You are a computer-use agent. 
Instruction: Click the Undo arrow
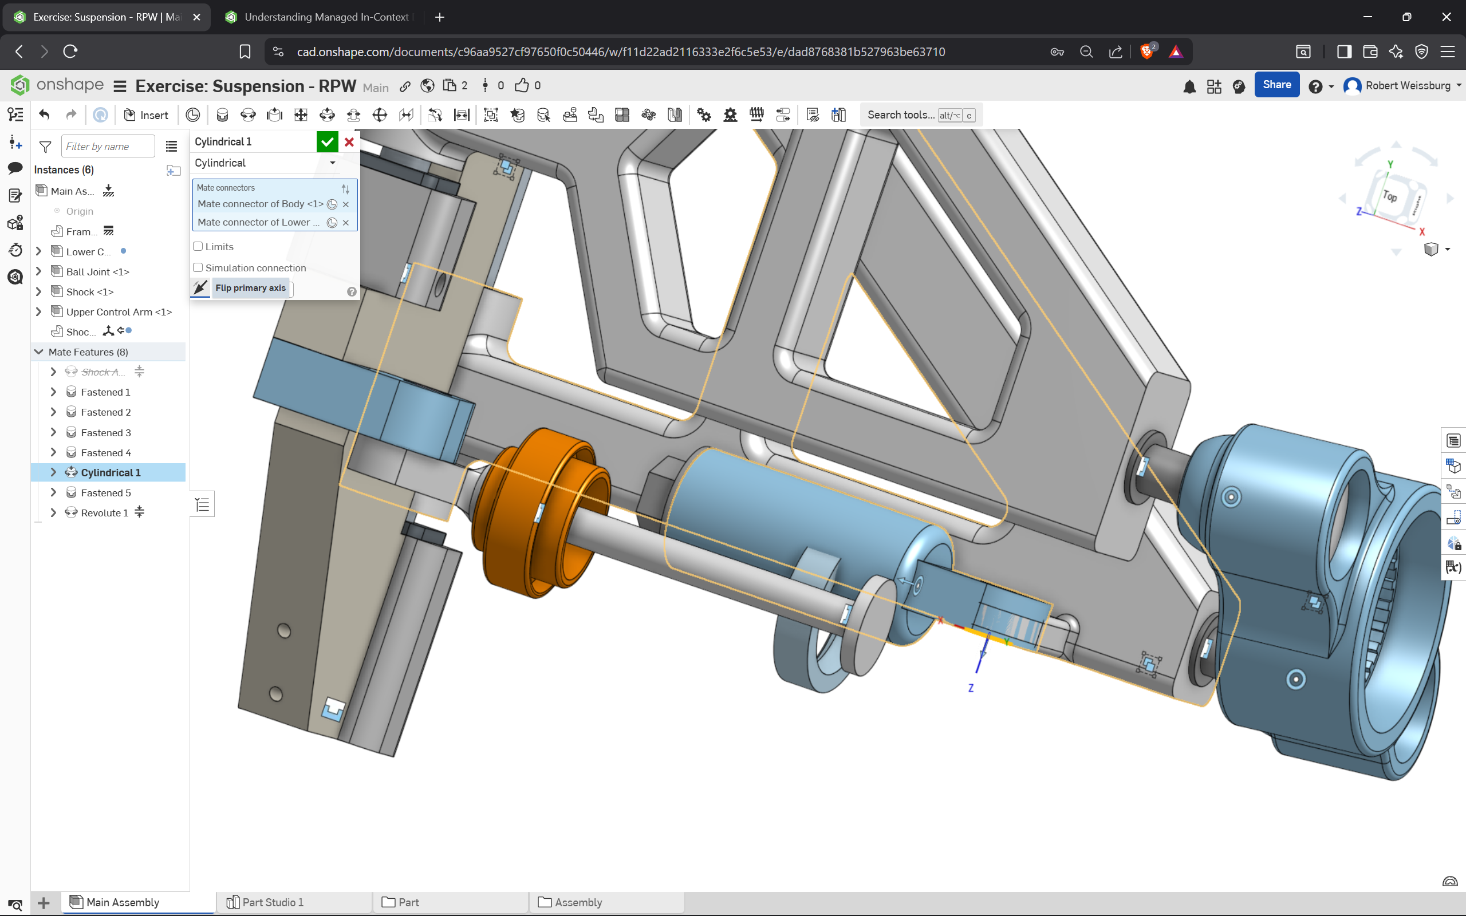pyautogui.click(x=44, y=114)
